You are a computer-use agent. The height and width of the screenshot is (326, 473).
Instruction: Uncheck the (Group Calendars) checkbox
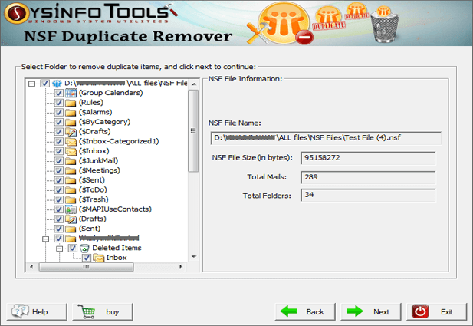(58, 93)
